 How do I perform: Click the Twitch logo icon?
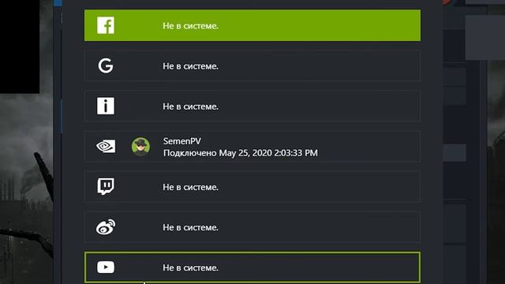click(x=106, y=186)
